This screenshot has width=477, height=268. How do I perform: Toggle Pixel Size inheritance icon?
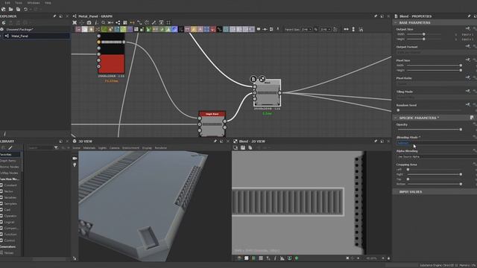point(467,60)
